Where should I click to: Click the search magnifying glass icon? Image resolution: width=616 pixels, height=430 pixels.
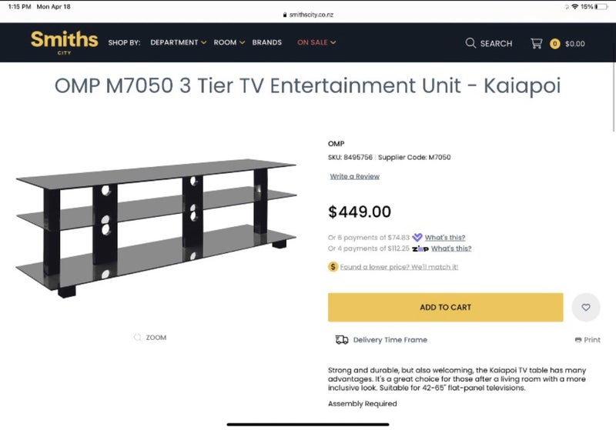click(470, 44)
